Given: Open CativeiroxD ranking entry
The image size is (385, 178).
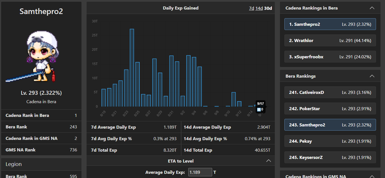Looking at the screenshot, I should point(330,92).
